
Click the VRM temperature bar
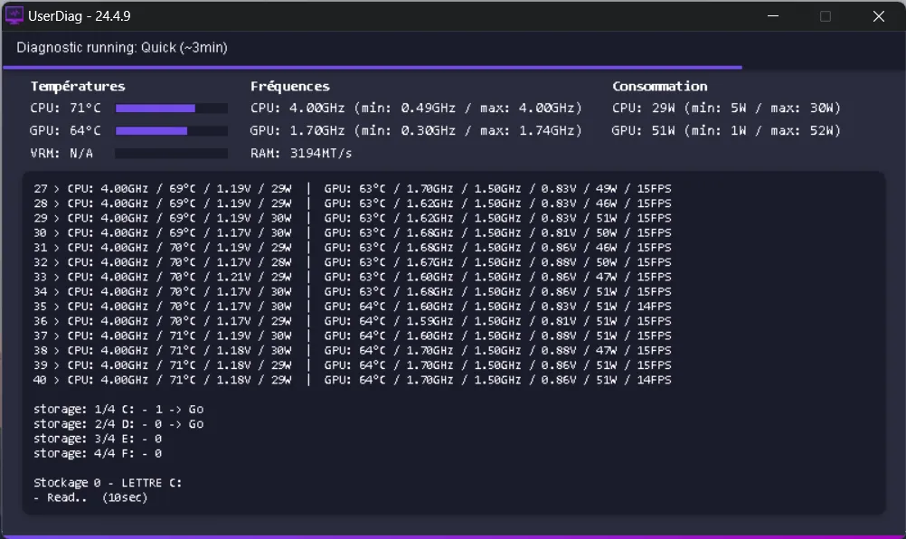point(171,154)
